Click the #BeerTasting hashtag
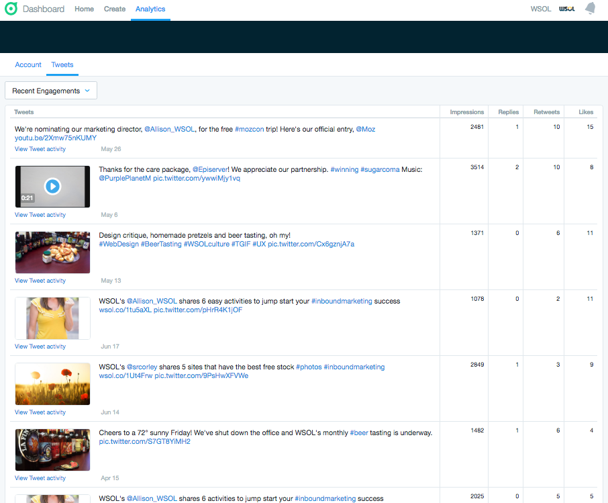The image size is (608, 503). click(161, 244)
